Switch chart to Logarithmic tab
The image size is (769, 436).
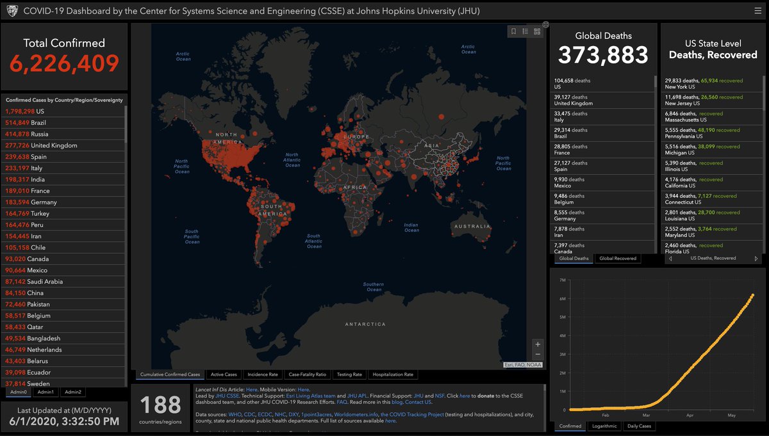(x=604, y=426)
